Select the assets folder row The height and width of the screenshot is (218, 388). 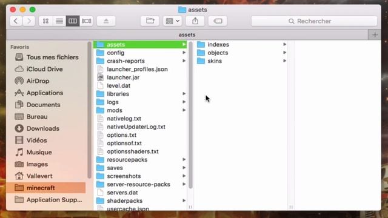click(140, 44)
